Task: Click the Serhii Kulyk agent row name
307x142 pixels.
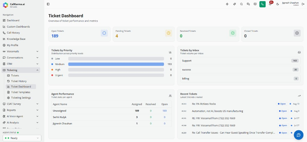Action: (60, 117)
